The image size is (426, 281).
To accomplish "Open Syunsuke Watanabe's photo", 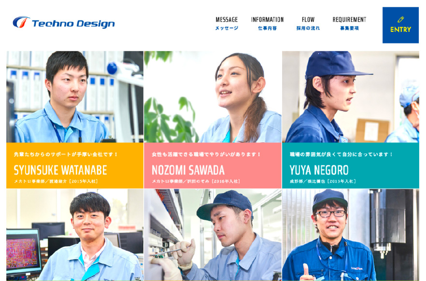I will click(x=75, y=97).
